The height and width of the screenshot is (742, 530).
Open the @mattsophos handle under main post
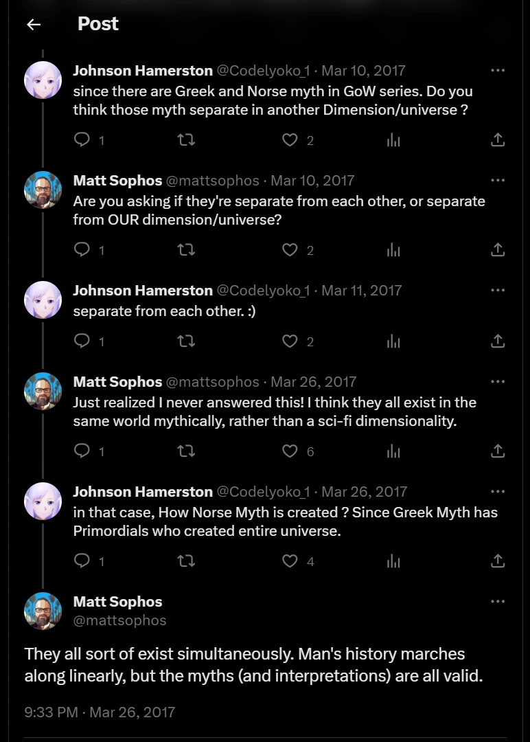coord(120,620)
